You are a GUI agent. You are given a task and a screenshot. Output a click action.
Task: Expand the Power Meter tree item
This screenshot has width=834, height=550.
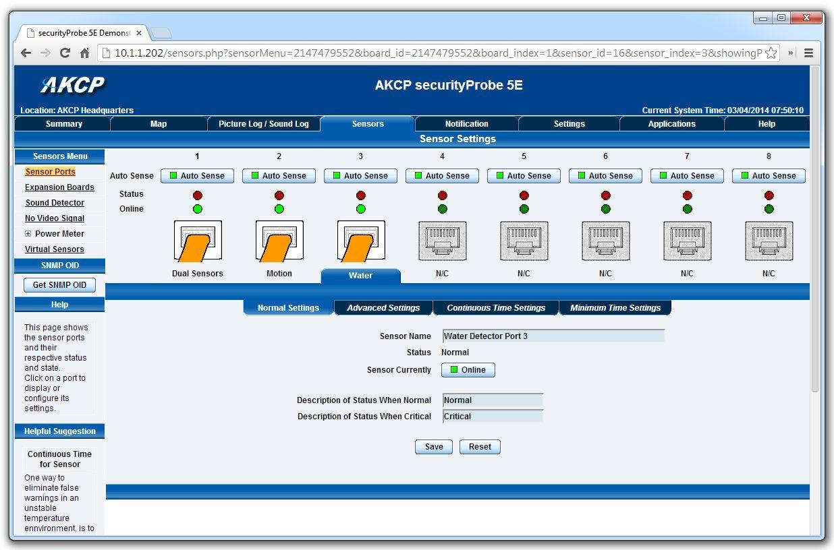click(28, 234)
